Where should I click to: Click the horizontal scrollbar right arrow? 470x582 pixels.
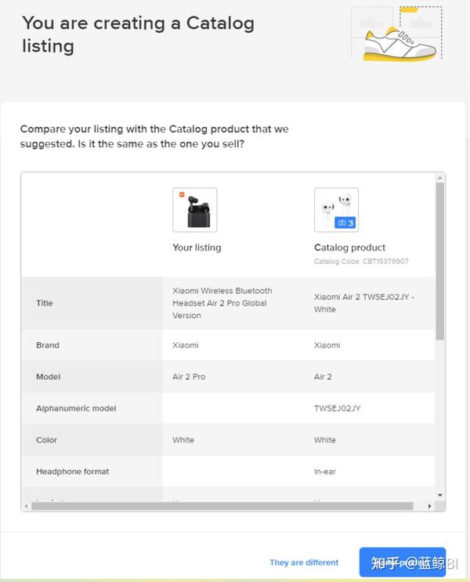430,507
